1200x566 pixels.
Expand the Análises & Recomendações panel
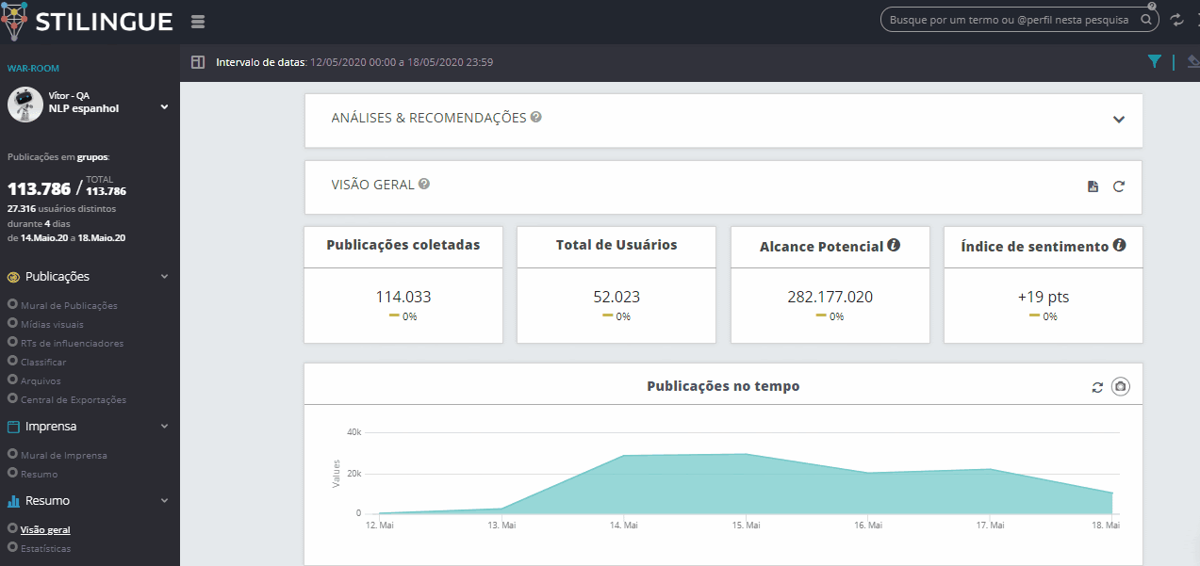(x=1119, y=120)
